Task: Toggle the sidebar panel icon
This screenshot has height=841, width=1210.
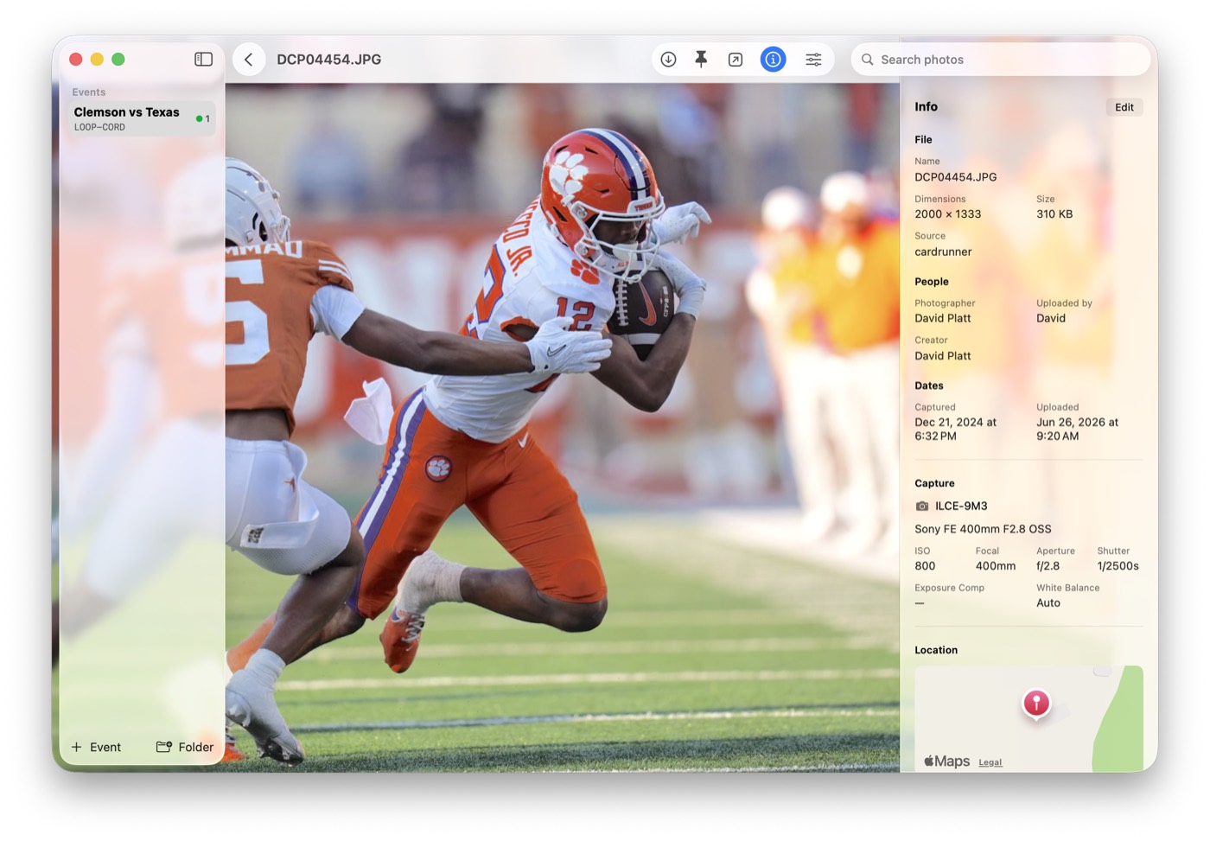Action: [x=204, y=60]
